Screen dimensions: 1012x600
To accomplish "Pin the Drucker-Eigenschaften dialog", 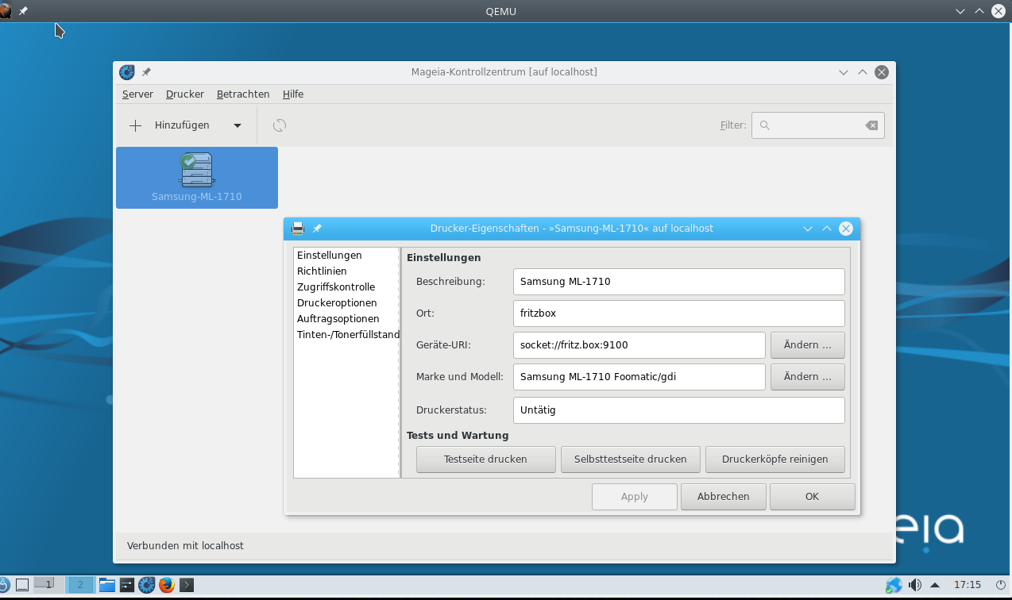I will [x=317, y=229].
